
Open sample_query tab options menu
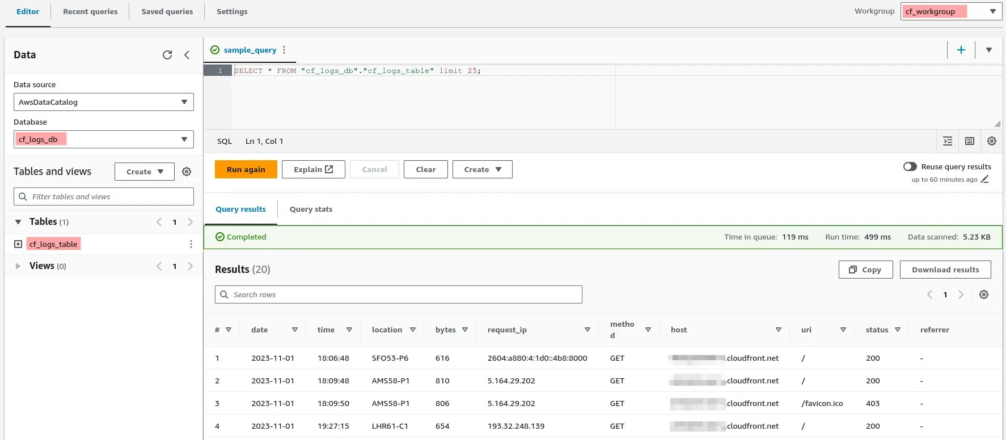click(284, 50)
